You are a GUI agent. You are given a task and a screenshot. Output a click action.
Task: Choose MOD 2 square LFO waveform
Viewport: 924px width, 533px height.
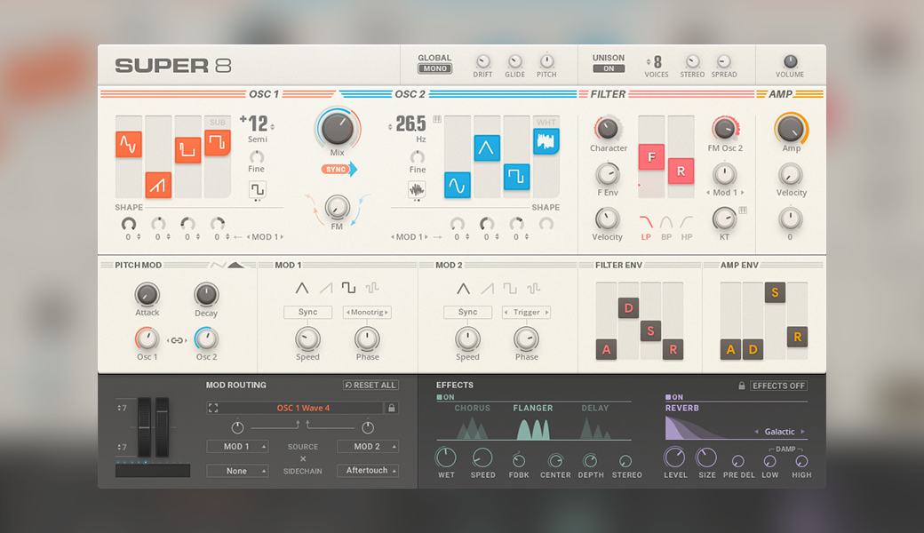click(x=510, y=288)
